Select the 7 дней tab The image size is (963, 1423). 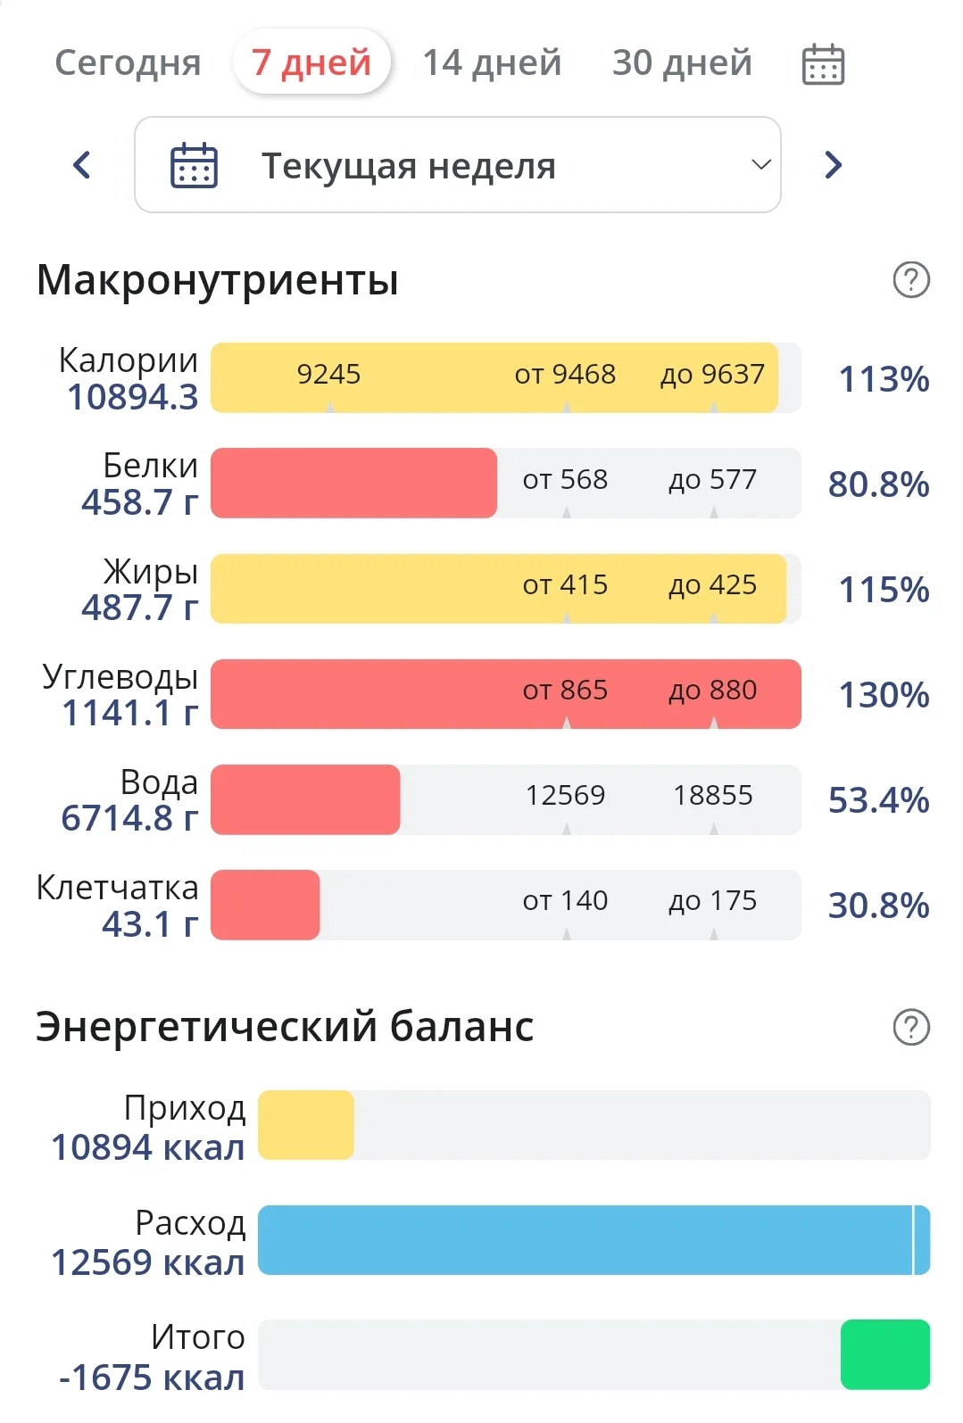coord(311,63)
